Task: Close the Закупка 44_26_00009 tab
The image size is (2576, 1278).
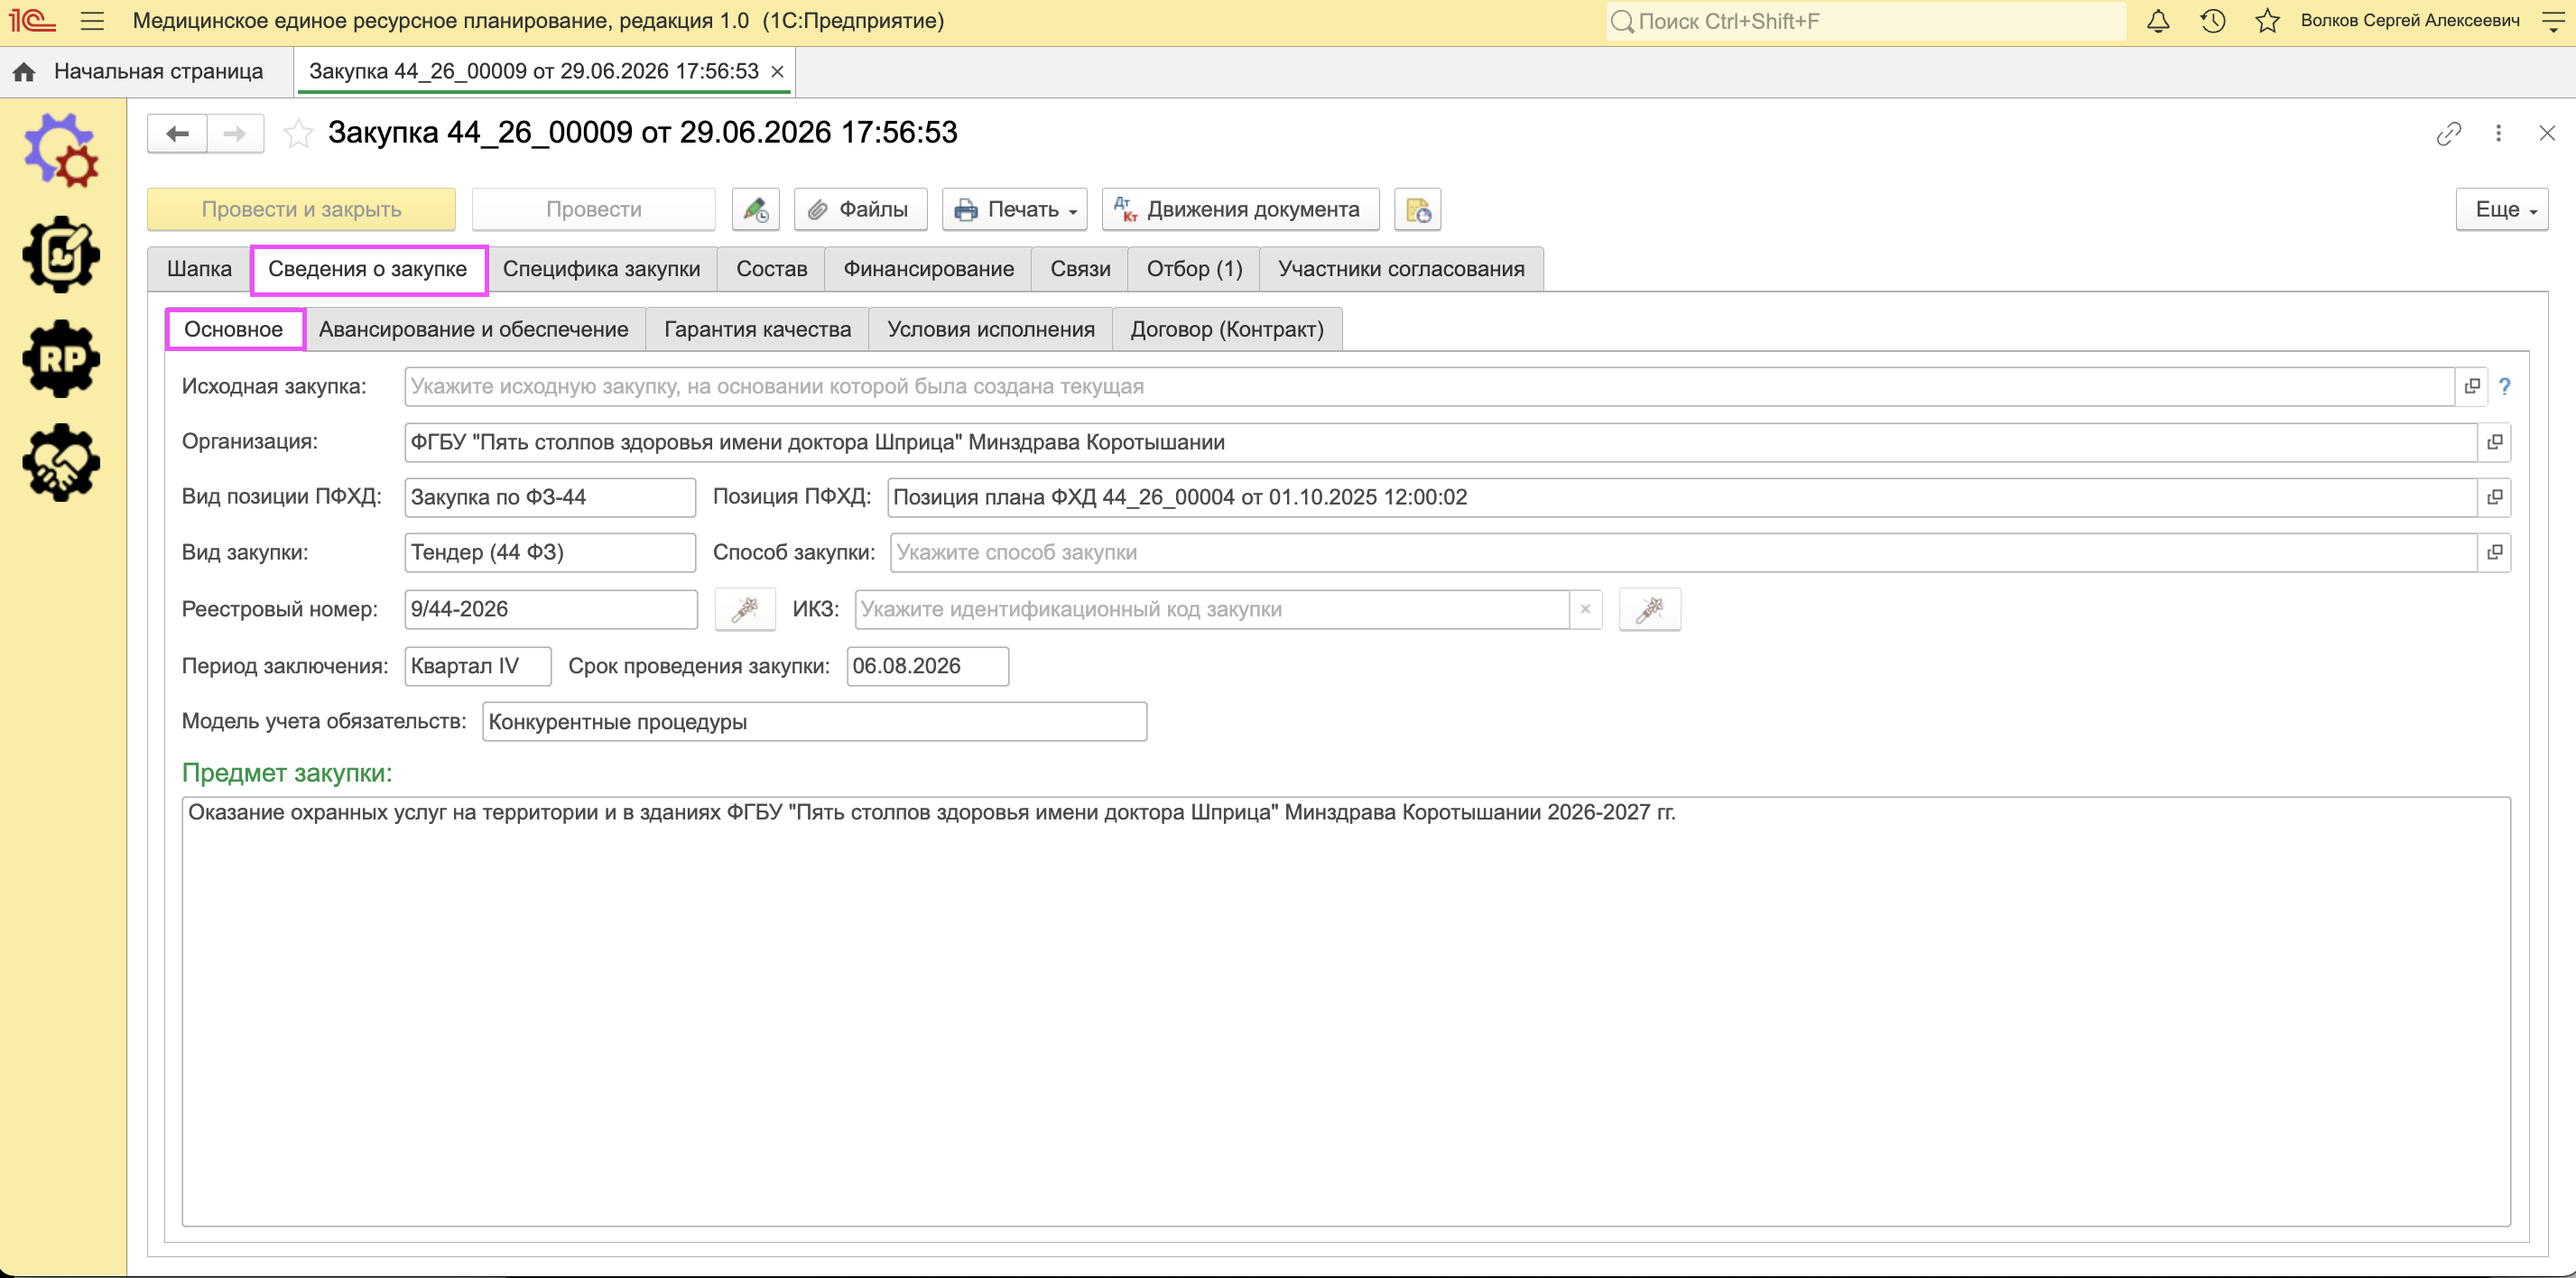Action: click(x=777, y=72)
